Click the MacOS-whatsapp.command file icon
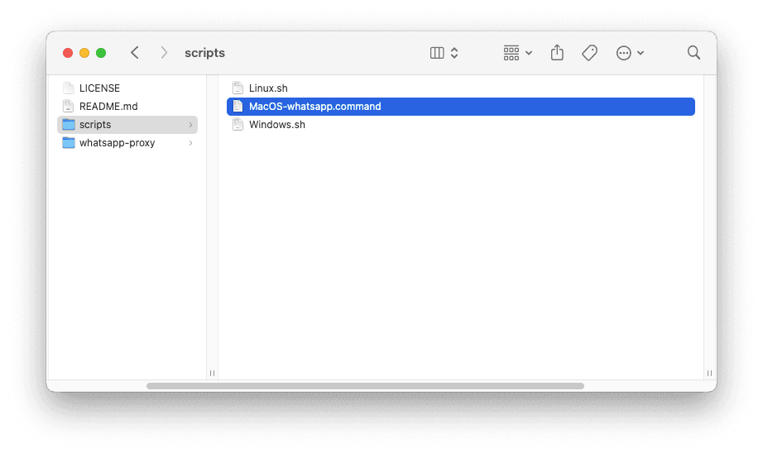 tap(238, 106)
